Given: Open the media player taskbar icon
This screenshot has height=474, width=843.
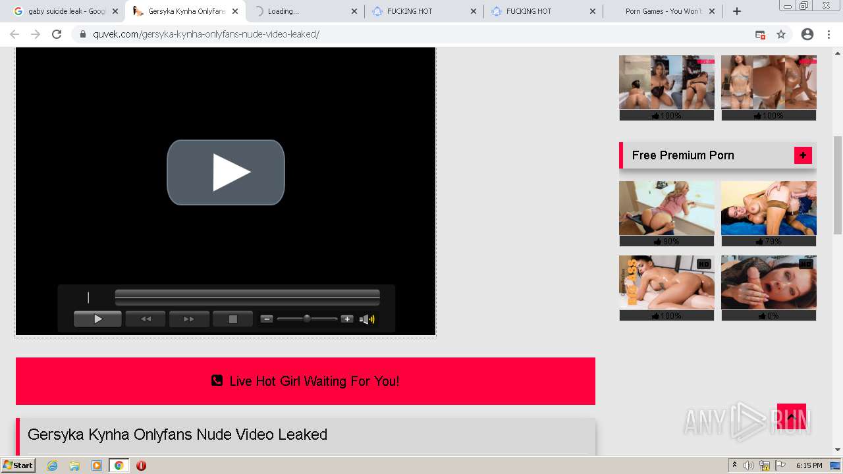Looking at the screenshot, I should (96, 465).
